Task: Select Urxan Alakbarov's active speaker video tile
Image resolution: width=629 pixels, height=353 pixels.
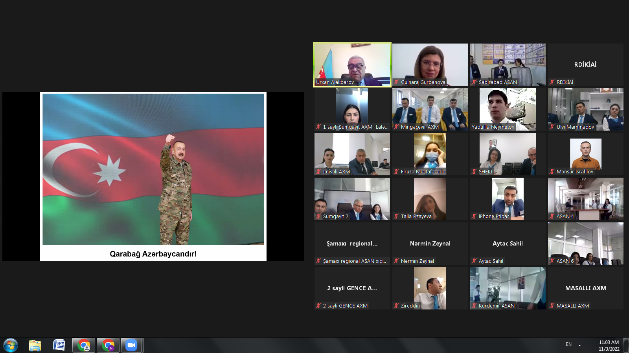Action: tap(352, 63)
